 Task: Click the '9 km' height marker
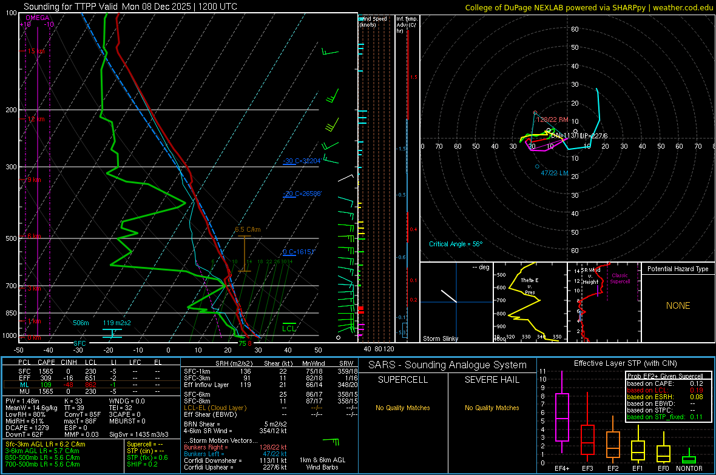point(34,180)
